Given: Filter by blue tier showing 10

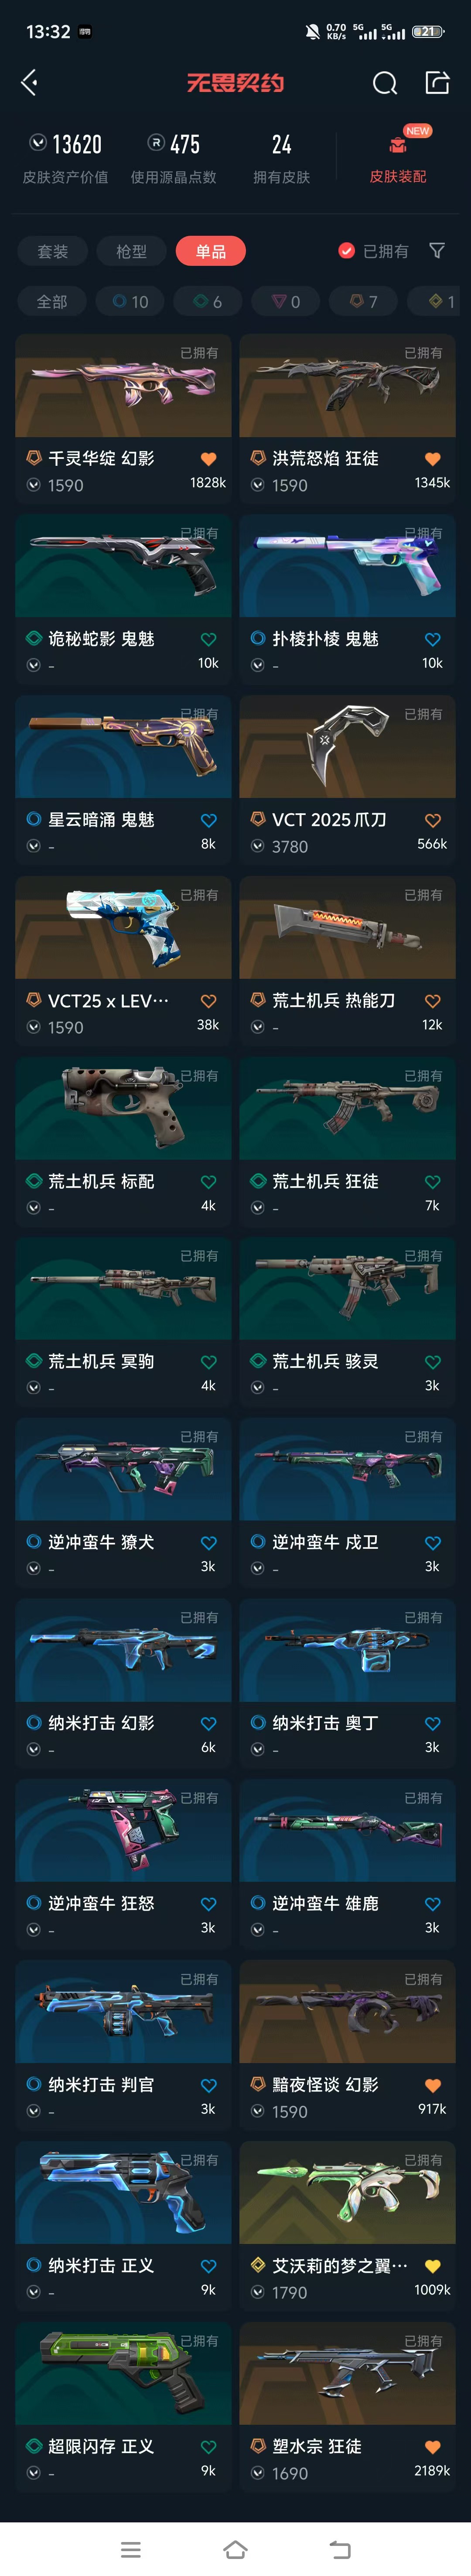Looking at the screenshot, I should pos(131,301).
